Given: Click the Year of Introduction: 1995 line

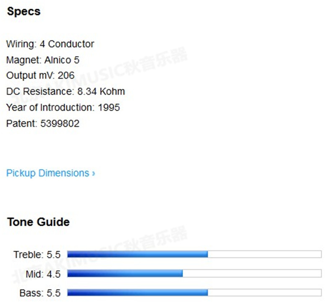Looking at the screenshot, I should click(63, 108).
